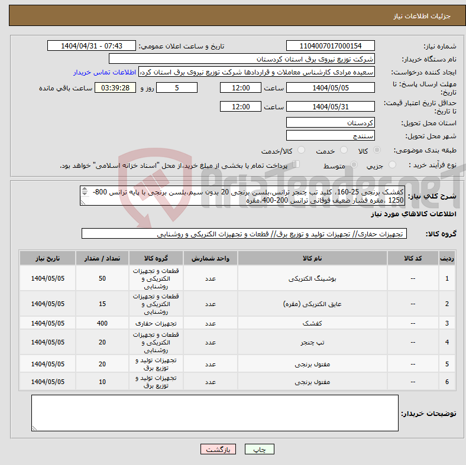Open the اطلاعات تماس خریدار link
The image size is (466, 465).
(x=105, y=72)
